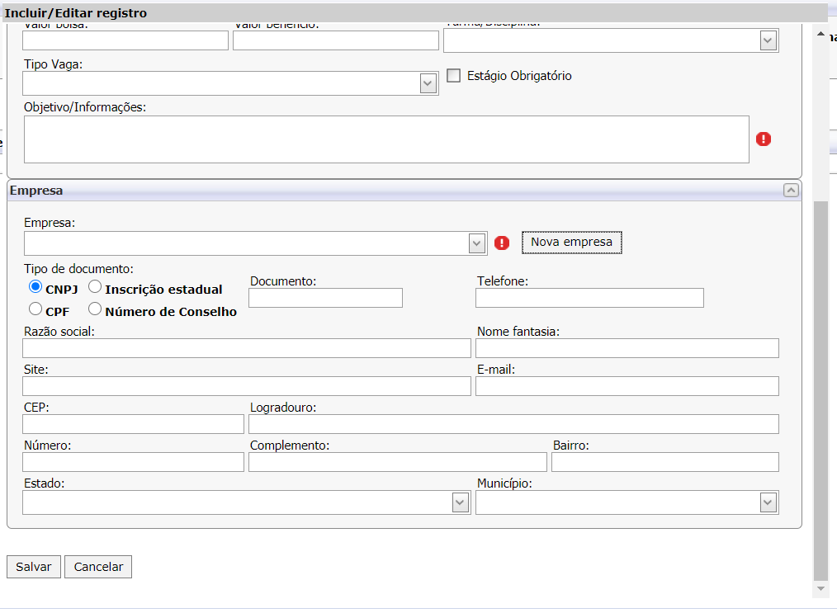Collapse the Empresa panel with the chevron
This screenshot has height=613, width=837.
(791, 191)
